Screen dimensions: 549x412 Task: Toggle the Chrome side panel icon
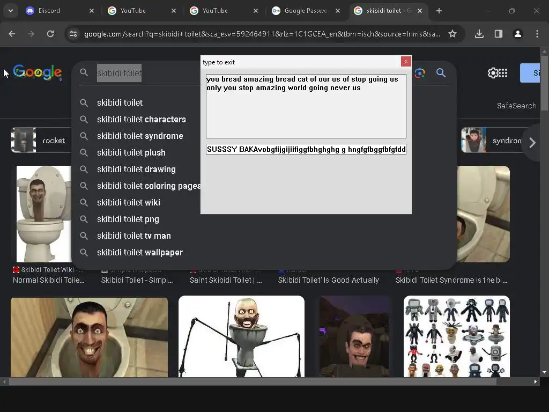[499, 34]
